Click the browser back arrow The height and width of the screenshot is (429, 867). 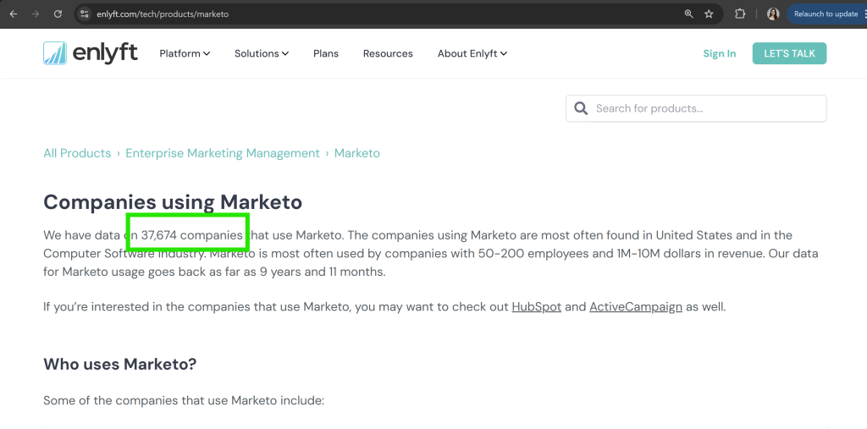click(x=13, y=14)
